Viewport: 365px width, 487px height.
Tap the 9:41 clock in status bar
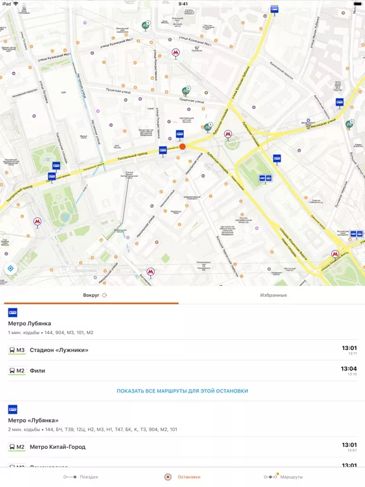click(x=183, y=4)
